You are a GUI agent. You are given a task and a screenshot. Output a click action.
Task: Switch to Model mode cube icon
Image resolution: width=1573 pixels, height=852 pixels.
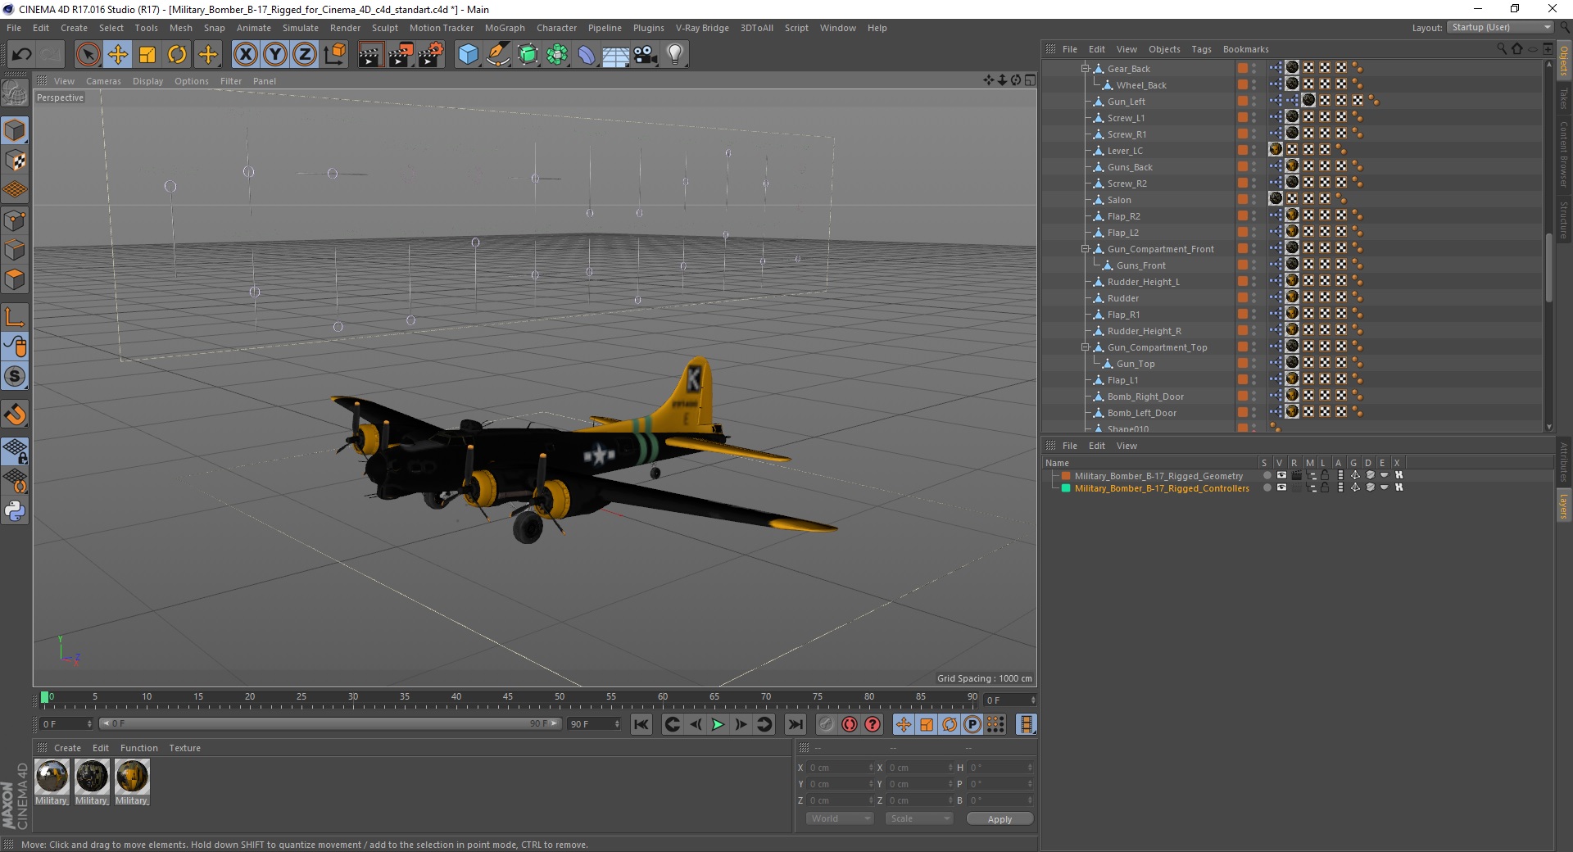15,130
